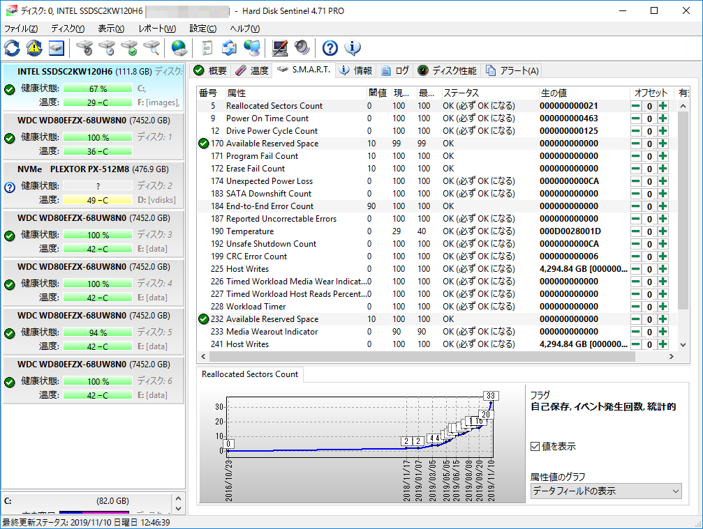Open the ディスク menu
Image resolution: width=703 pixels, height=529 pixels.
(67, 29)
